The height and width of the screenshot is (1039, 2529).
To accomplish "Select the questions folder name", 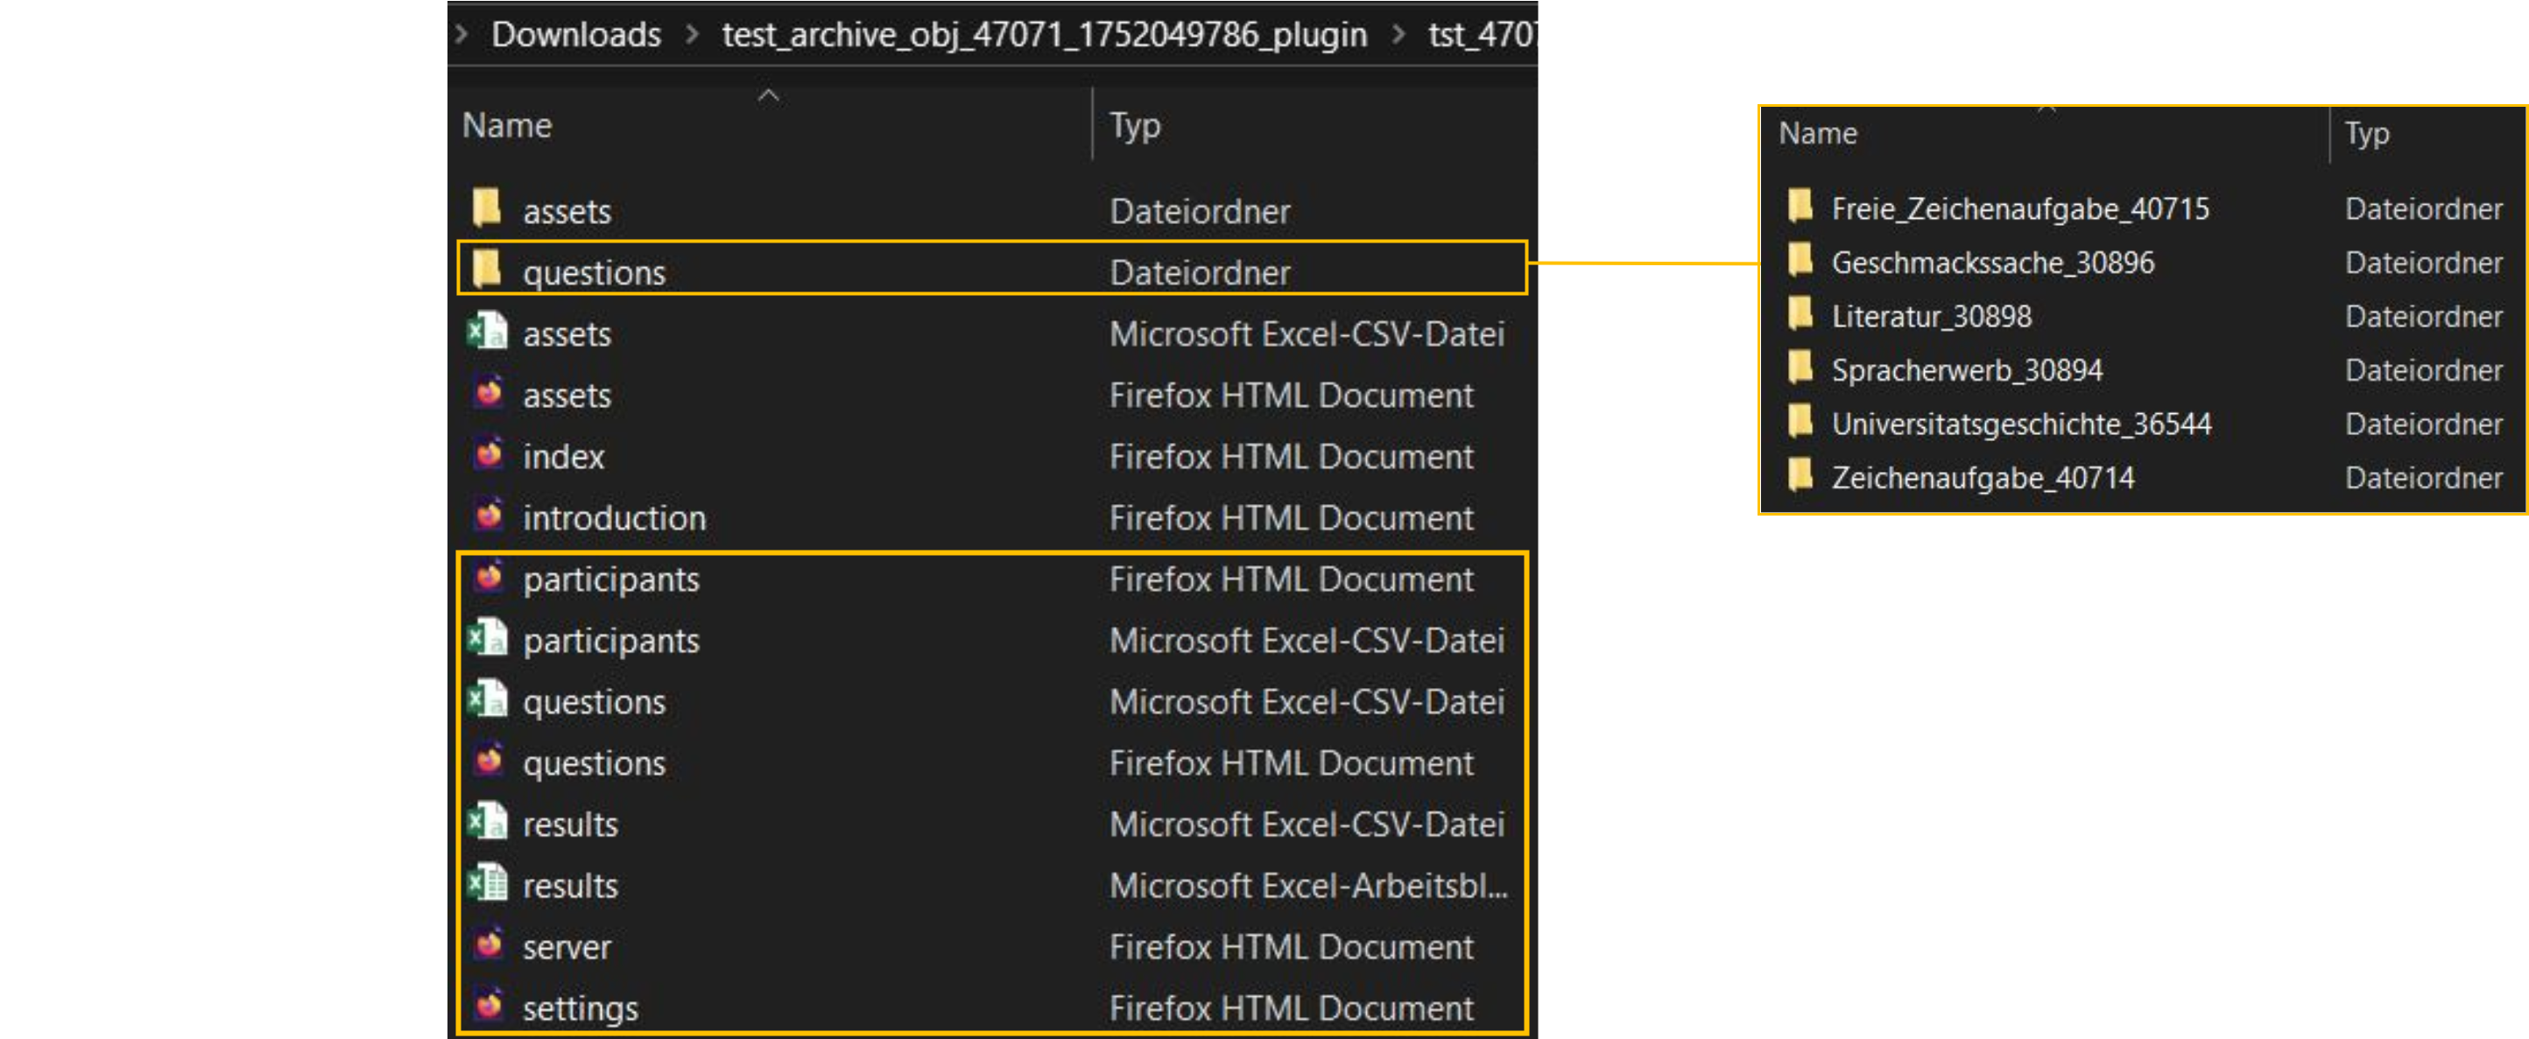I will click(x=594, y=273).
